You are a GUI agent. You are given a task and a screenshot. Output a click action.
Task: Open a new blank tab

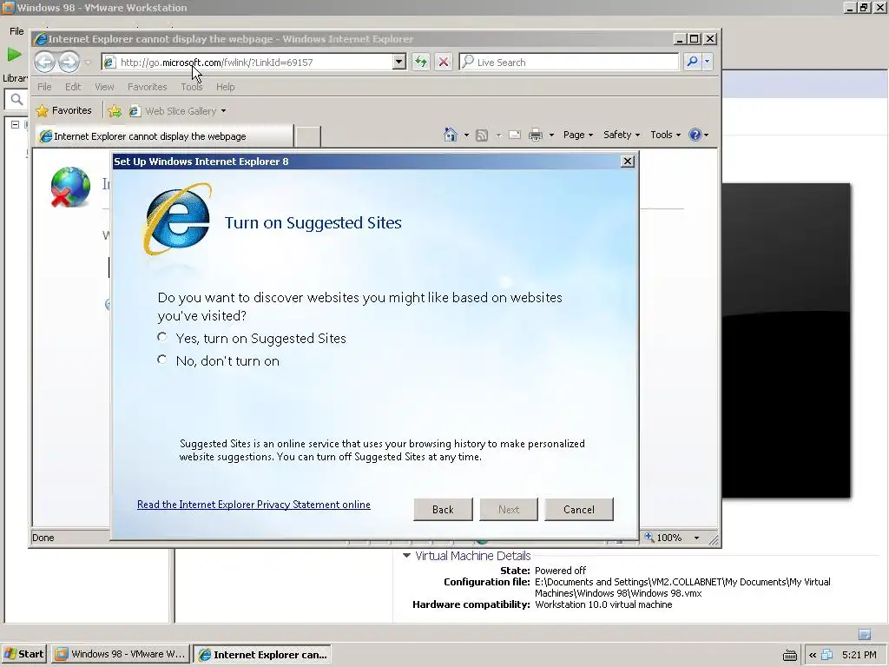tap(308, 136)
